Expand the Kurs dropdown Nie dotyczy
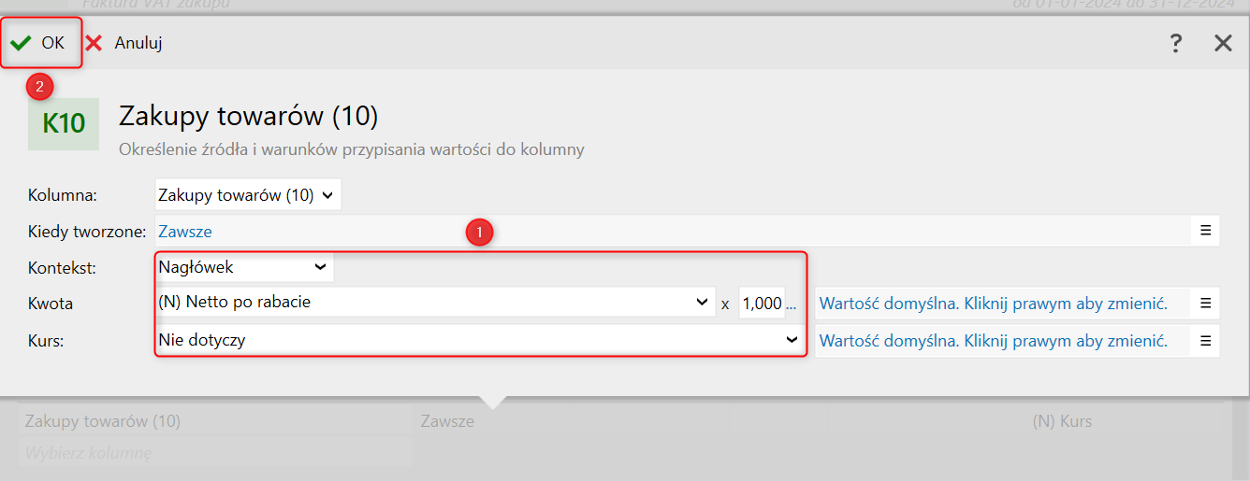The width and height of the screenshot is (1250, 481). point(479,340)
